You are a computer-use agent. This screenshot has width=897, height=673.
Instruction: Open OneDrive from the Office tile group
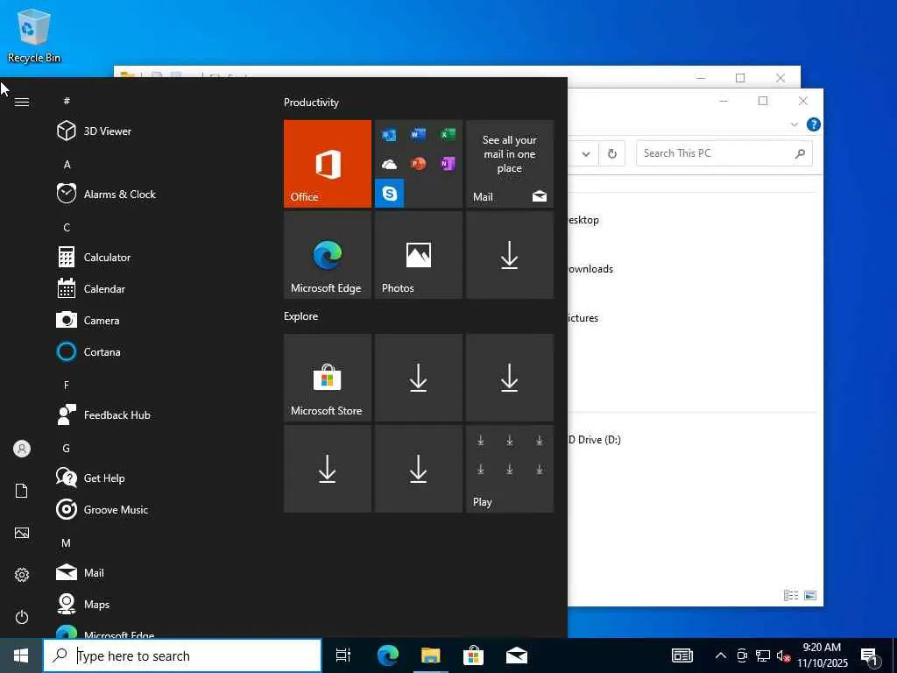pyautogui.click(x=390, y=165)
